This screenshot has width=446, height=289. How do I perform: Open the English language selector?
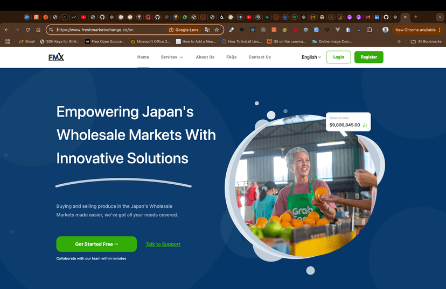(311, 57)
